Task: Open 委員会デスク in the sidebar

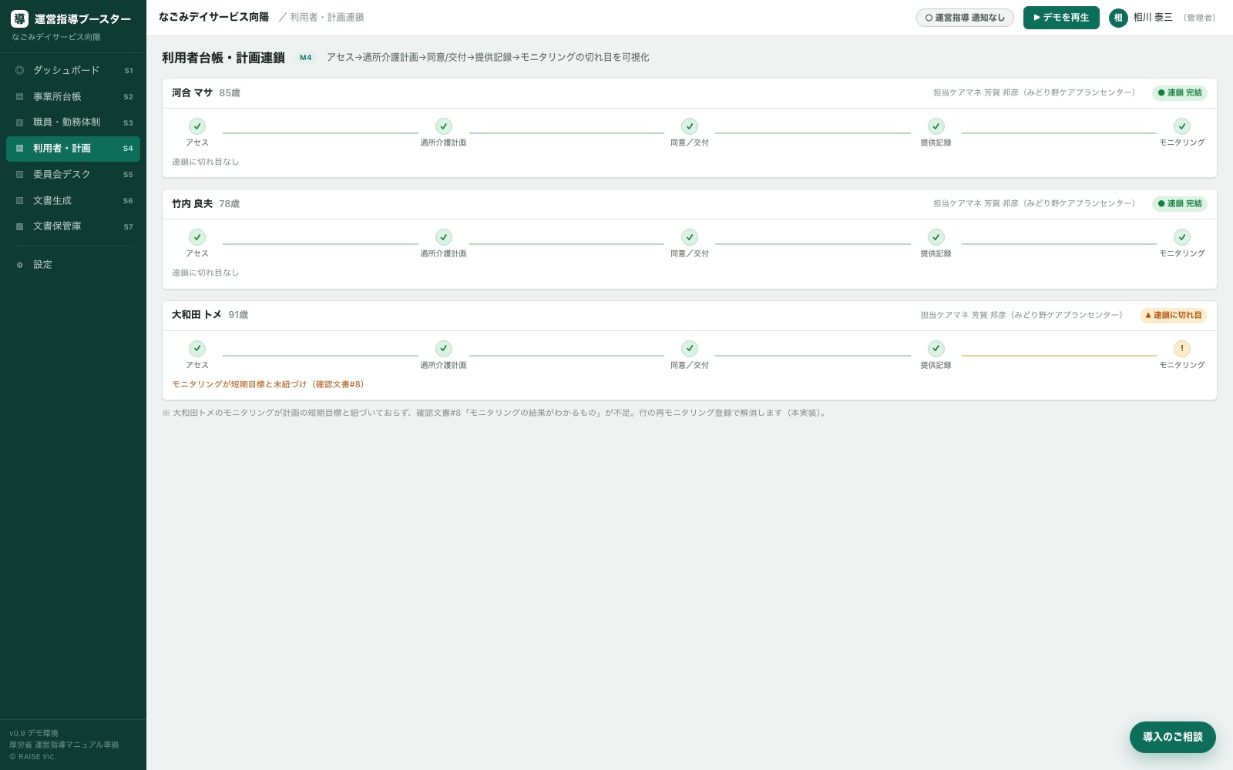Action: [x=73, y=174]
